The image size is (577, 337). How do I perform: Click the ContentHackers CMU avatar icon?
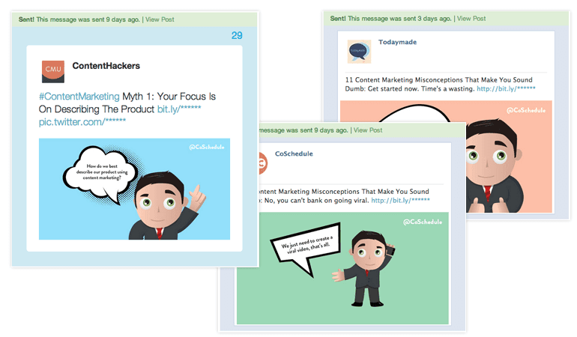[x=53, y=71]
